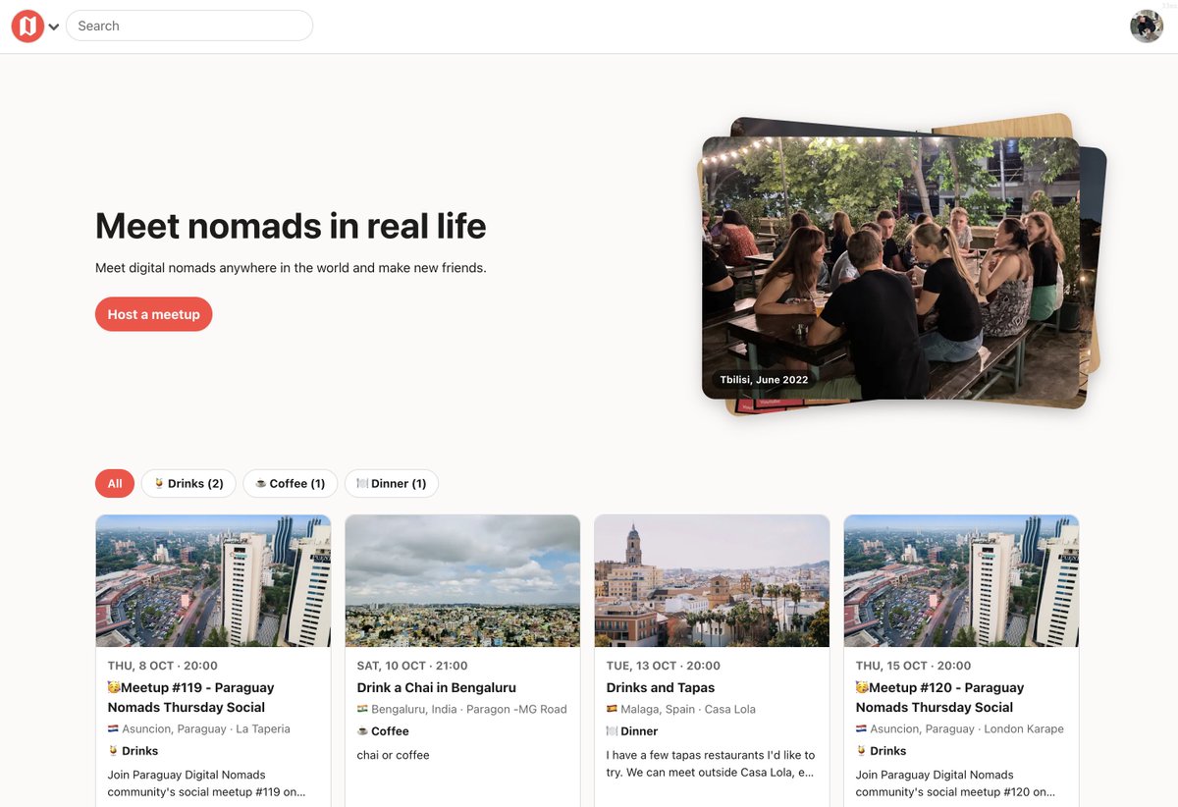Click the social meetup #120 description
1178x807 pixels.
955,783
